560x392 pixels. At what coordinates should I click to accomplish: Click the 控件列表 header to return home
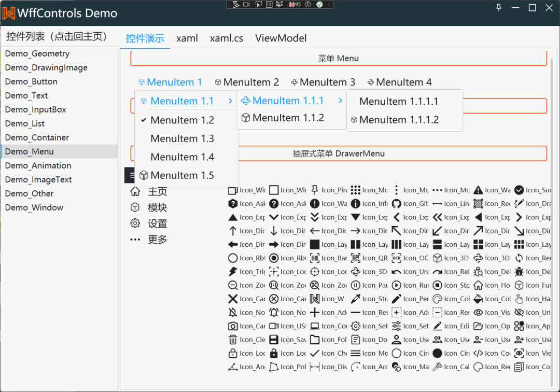click(x=57, y=36)
